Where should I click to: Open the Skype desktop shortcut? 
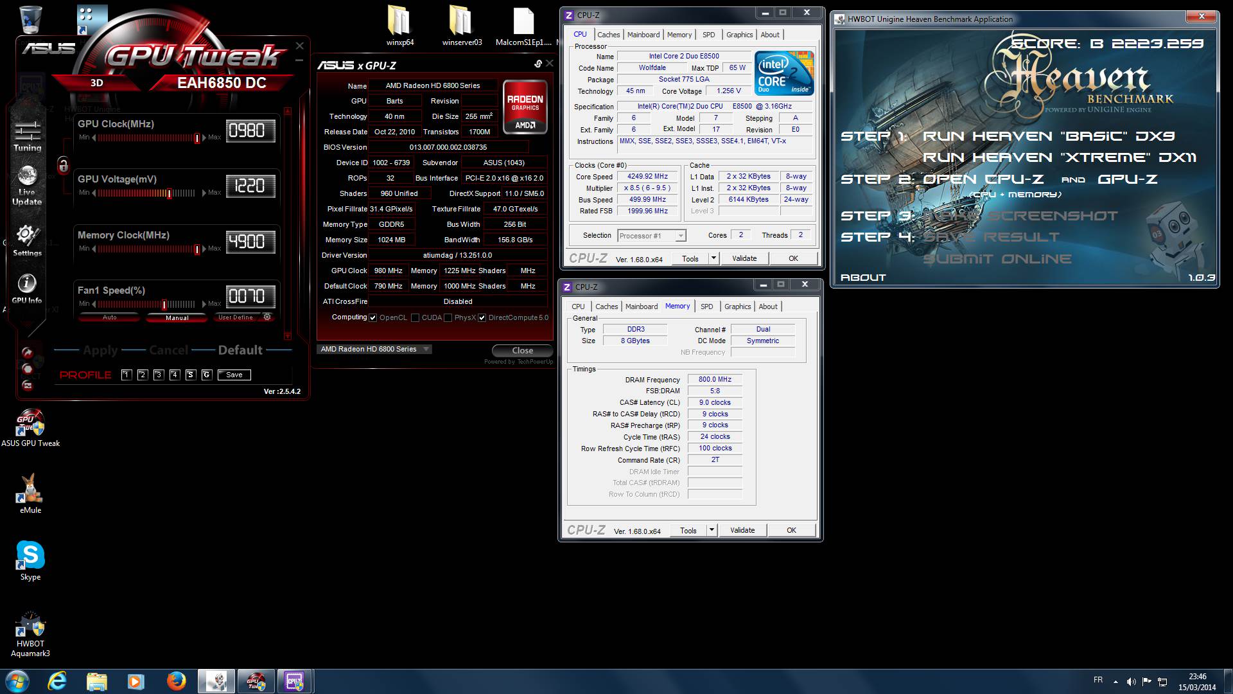[30, 561]
